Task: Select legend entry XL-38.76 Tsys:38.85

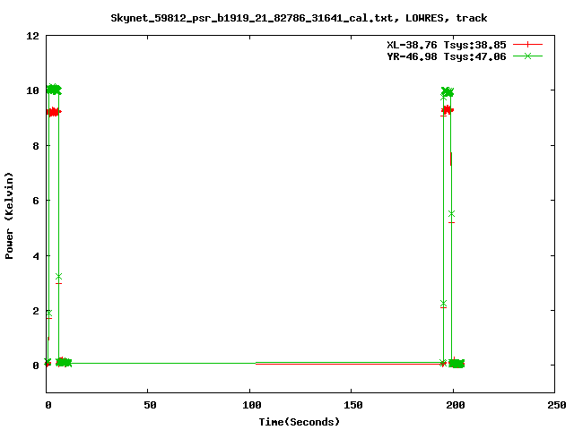Action: (447, 45)
